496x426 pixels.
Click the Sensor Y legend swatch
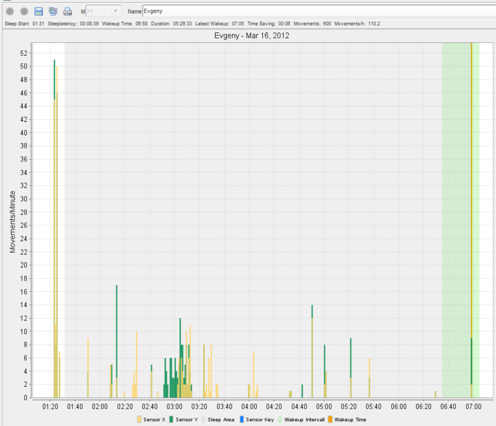tap(171, 419)
